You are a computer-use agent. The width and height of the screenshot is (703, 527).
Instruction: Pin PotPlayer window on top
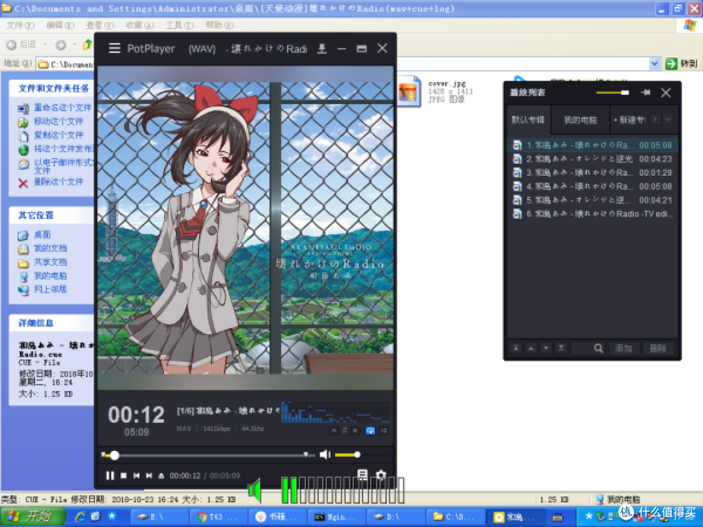click(x=322, y=48)
